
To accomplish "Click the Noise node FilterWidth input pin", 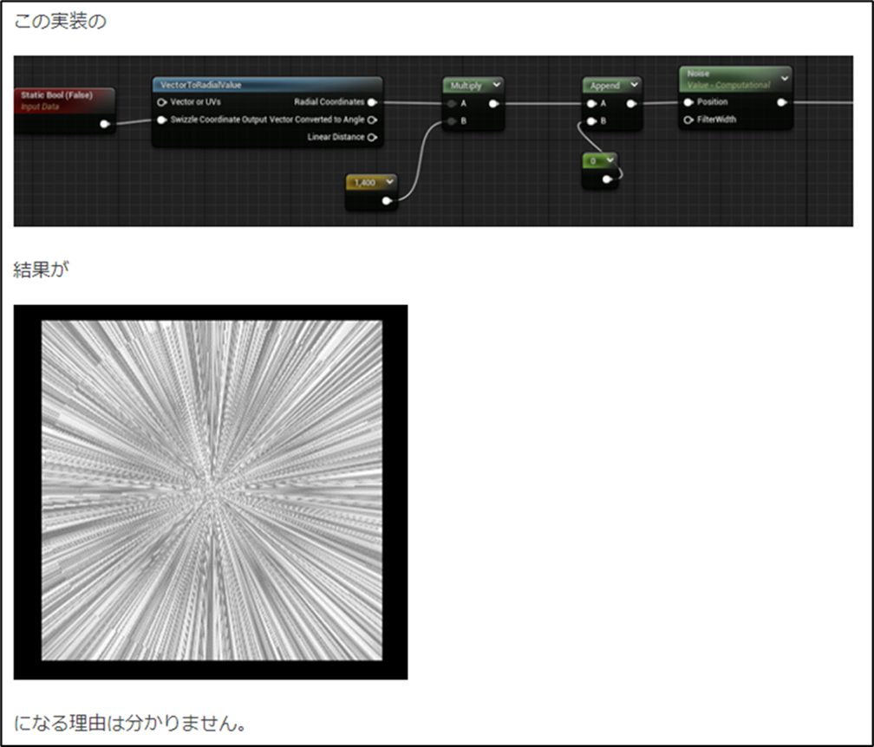I will point(688,120).
